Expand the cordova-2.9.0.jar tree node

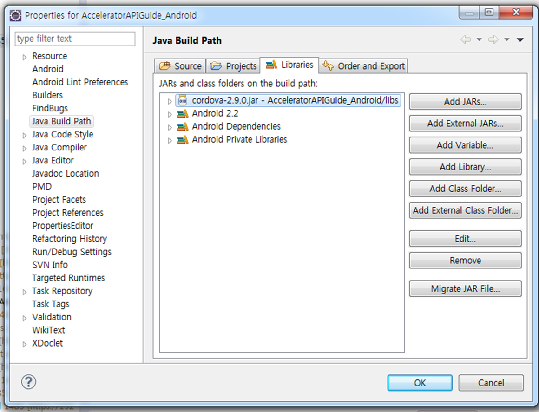pyautogui.click(x=170, y=101)
